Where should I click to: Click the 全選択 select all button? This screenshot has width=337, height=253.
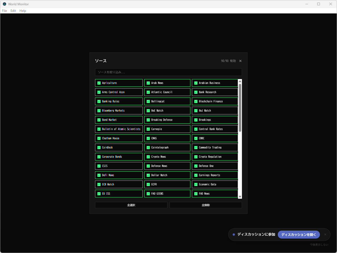(131, 205)
